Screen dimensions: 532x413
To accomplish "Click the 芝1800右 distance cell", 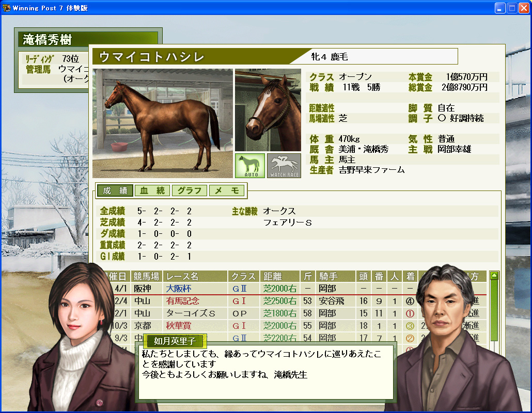I will pyautogui.click(x=280, y=313).
